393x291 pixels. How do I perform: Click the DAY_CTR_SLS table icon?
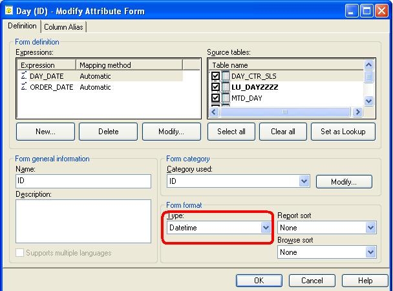pos(226,76)
